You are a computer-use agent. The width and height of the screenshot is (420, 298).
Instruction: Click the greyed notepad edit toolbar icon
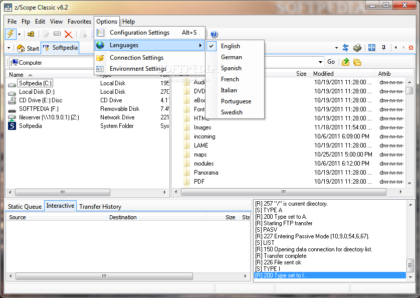pyautogui.click(x=46, y=34)
